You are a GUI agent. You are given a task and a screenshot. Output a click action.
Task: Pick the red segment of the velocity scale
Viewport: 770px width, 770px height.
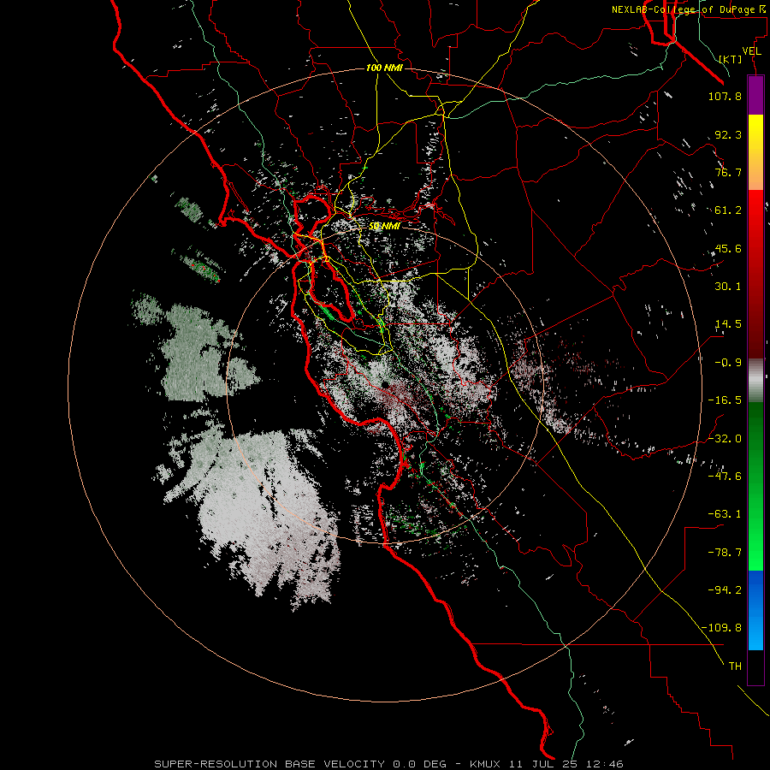tap(755, 274)
